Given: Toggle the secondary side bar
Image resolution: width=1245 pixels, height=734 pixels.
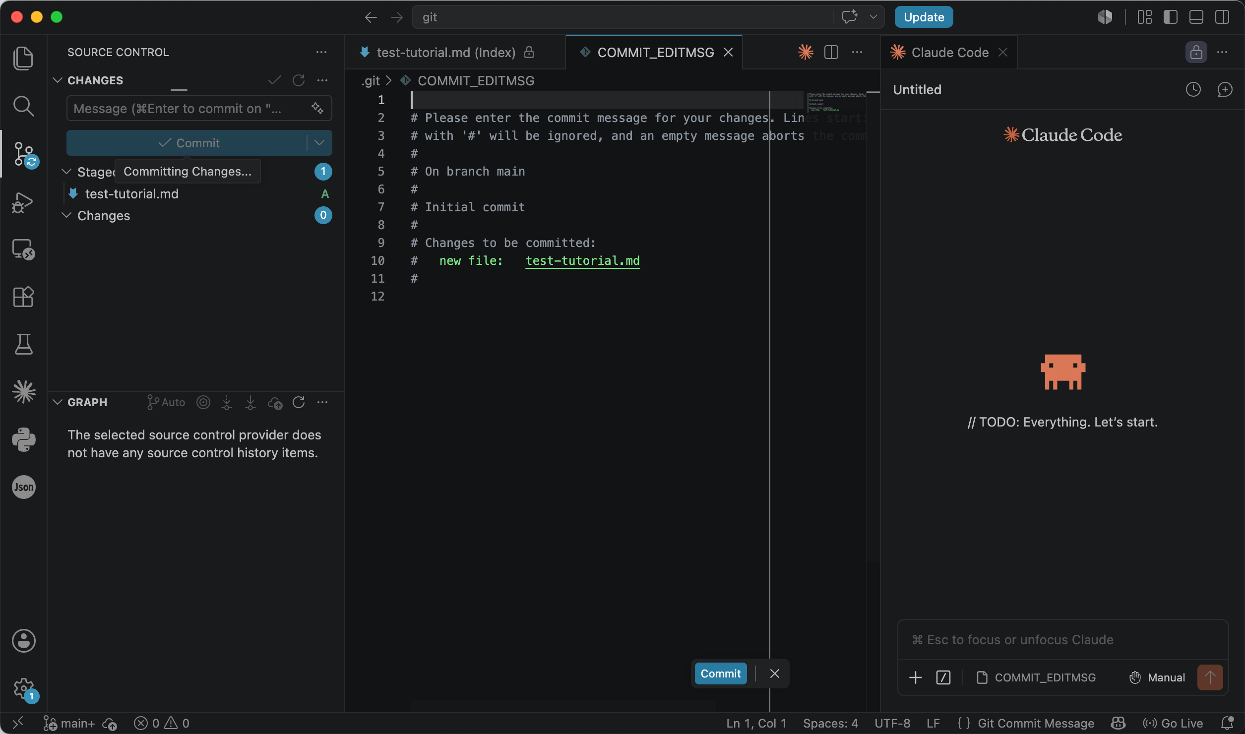Looking at the screenshot, I should coord(1222,17).
